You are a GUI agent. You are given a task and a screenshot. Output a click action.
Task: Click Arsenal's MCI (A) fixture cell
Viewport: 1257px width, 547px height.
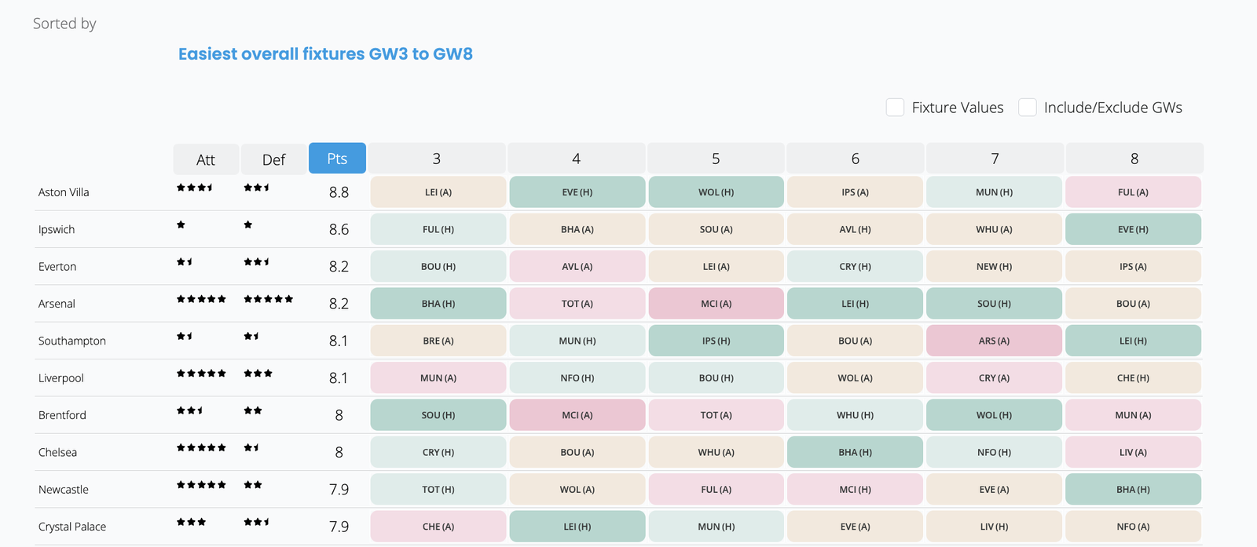pos(716,304)
